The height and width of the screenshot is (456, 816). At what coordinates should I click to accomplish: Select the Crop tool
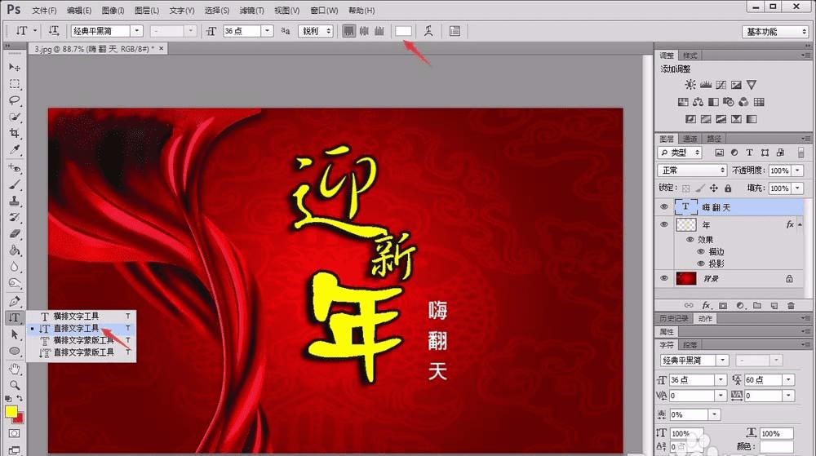point(14,134)
